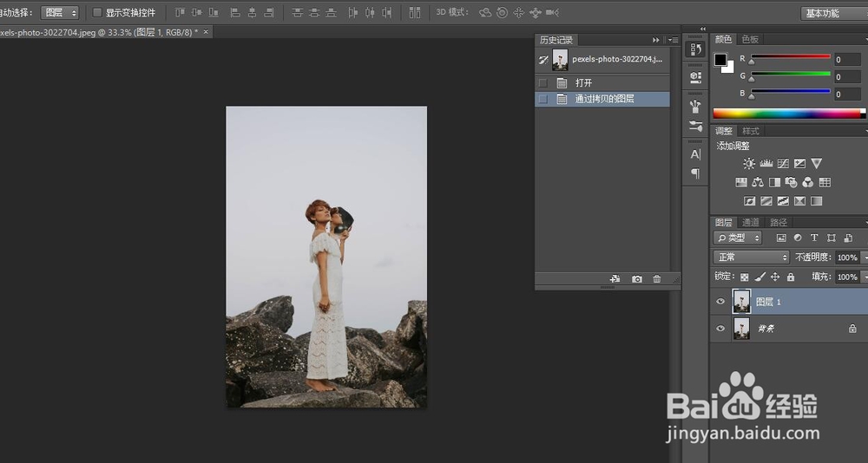Enable the 显示变换控件 checkbox
Screen dimensions: 868x463
point(97,13)
